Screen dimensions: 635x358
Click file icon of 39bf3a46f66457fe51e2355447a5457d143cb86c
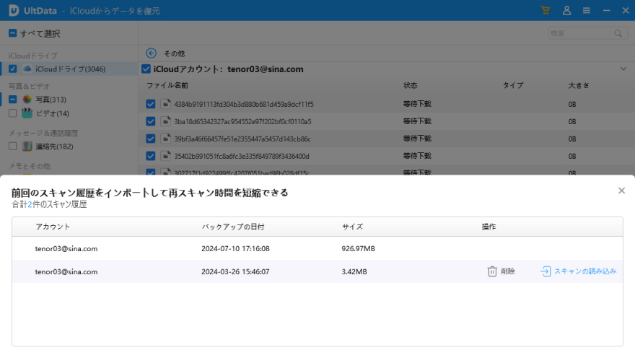click(x=165, y=139)
